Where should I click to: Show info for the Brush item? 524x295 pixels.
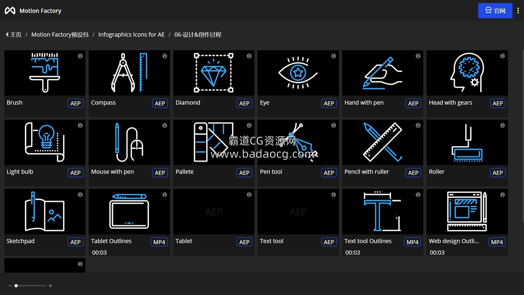(80, 56)
